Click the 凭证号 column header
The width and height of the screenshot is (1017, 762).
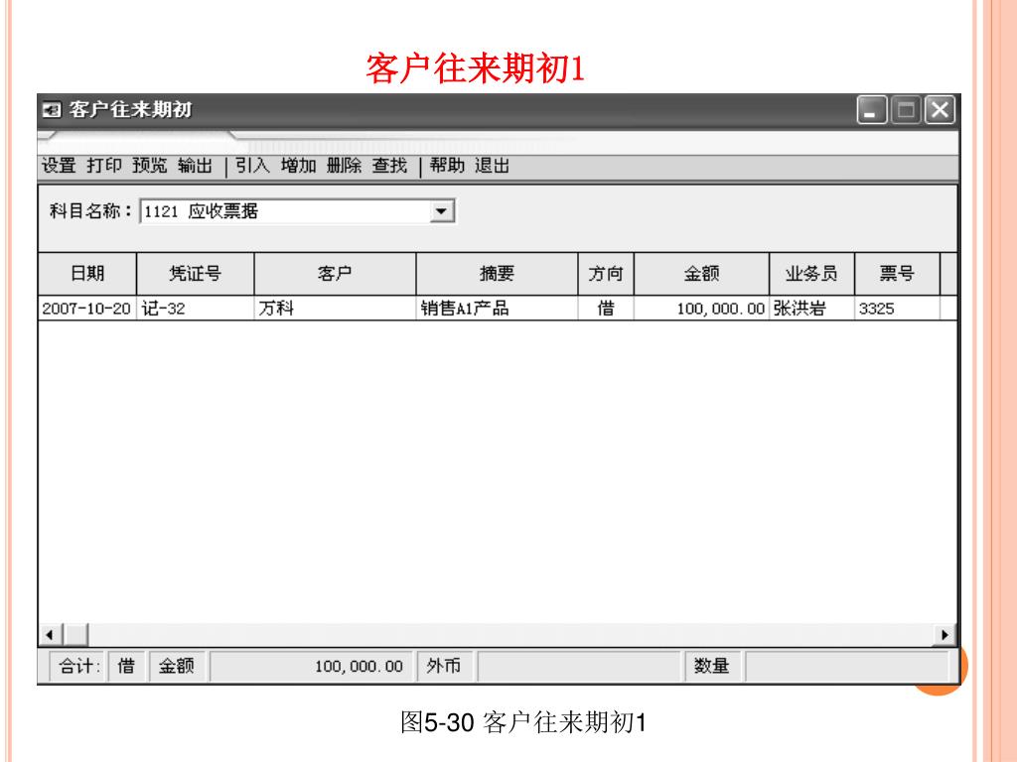pos(196,274)
